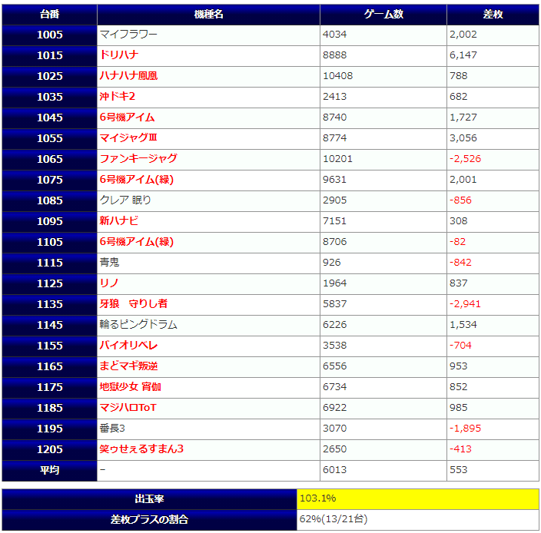Select the マジハロToT link
Image resolution: width=541 pixels, height=533 pixels.
click(128, 408)
